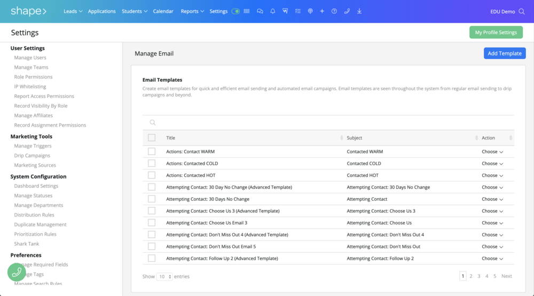Check the select-all checkbox in table header
Screen dimensions: 534x296
point(152,138)
